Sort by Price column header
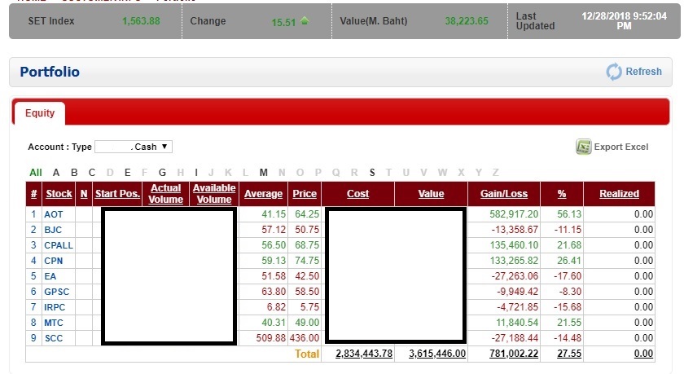Viewport: 684px width, 374px height. click(x=305, y=194)
